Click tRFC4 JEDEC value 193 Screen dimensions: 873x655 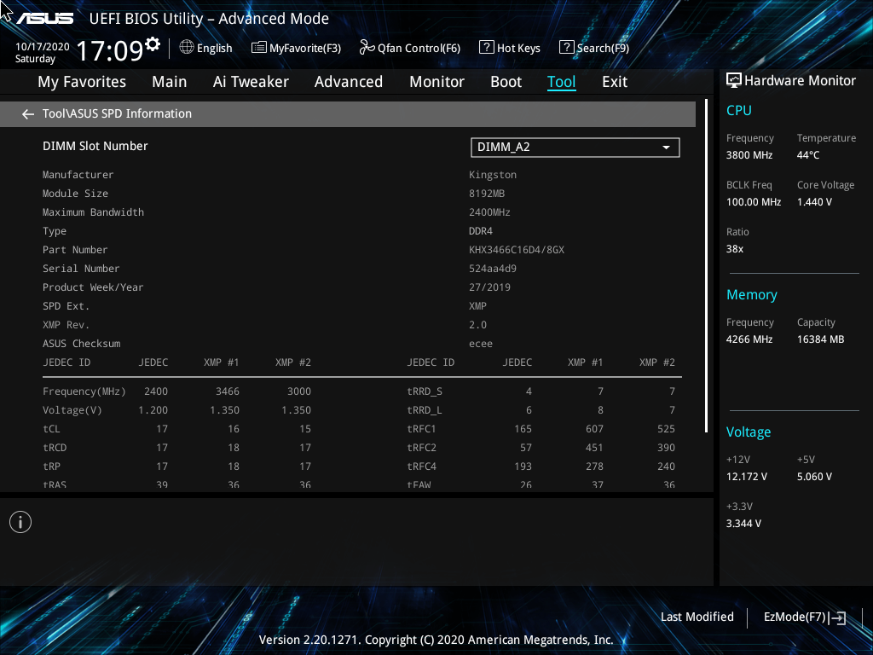(x=523, y=467)
